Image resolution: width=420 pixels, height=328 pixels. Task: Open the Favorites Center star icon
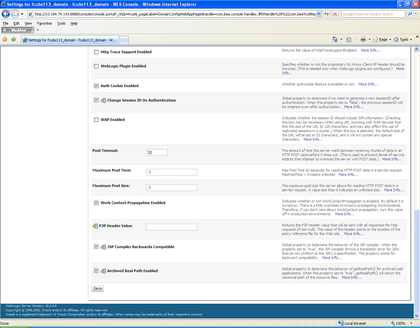[5, 39]
